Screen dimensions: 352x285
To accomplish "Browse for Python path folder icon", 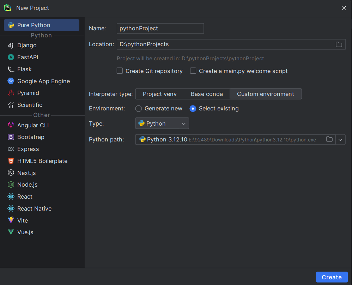I will 329,139.
